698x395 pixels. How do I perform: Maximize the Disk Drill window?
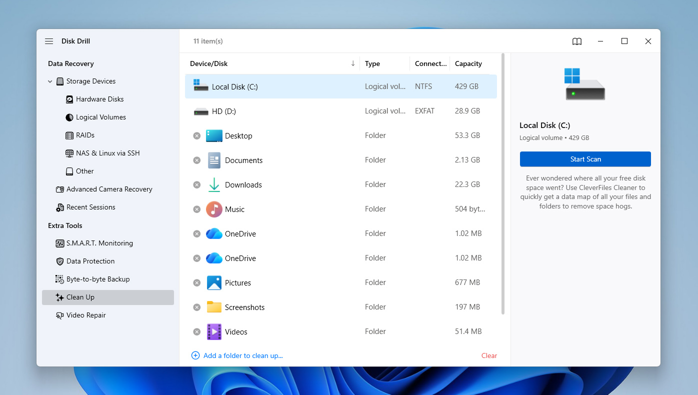click(624, 41)
